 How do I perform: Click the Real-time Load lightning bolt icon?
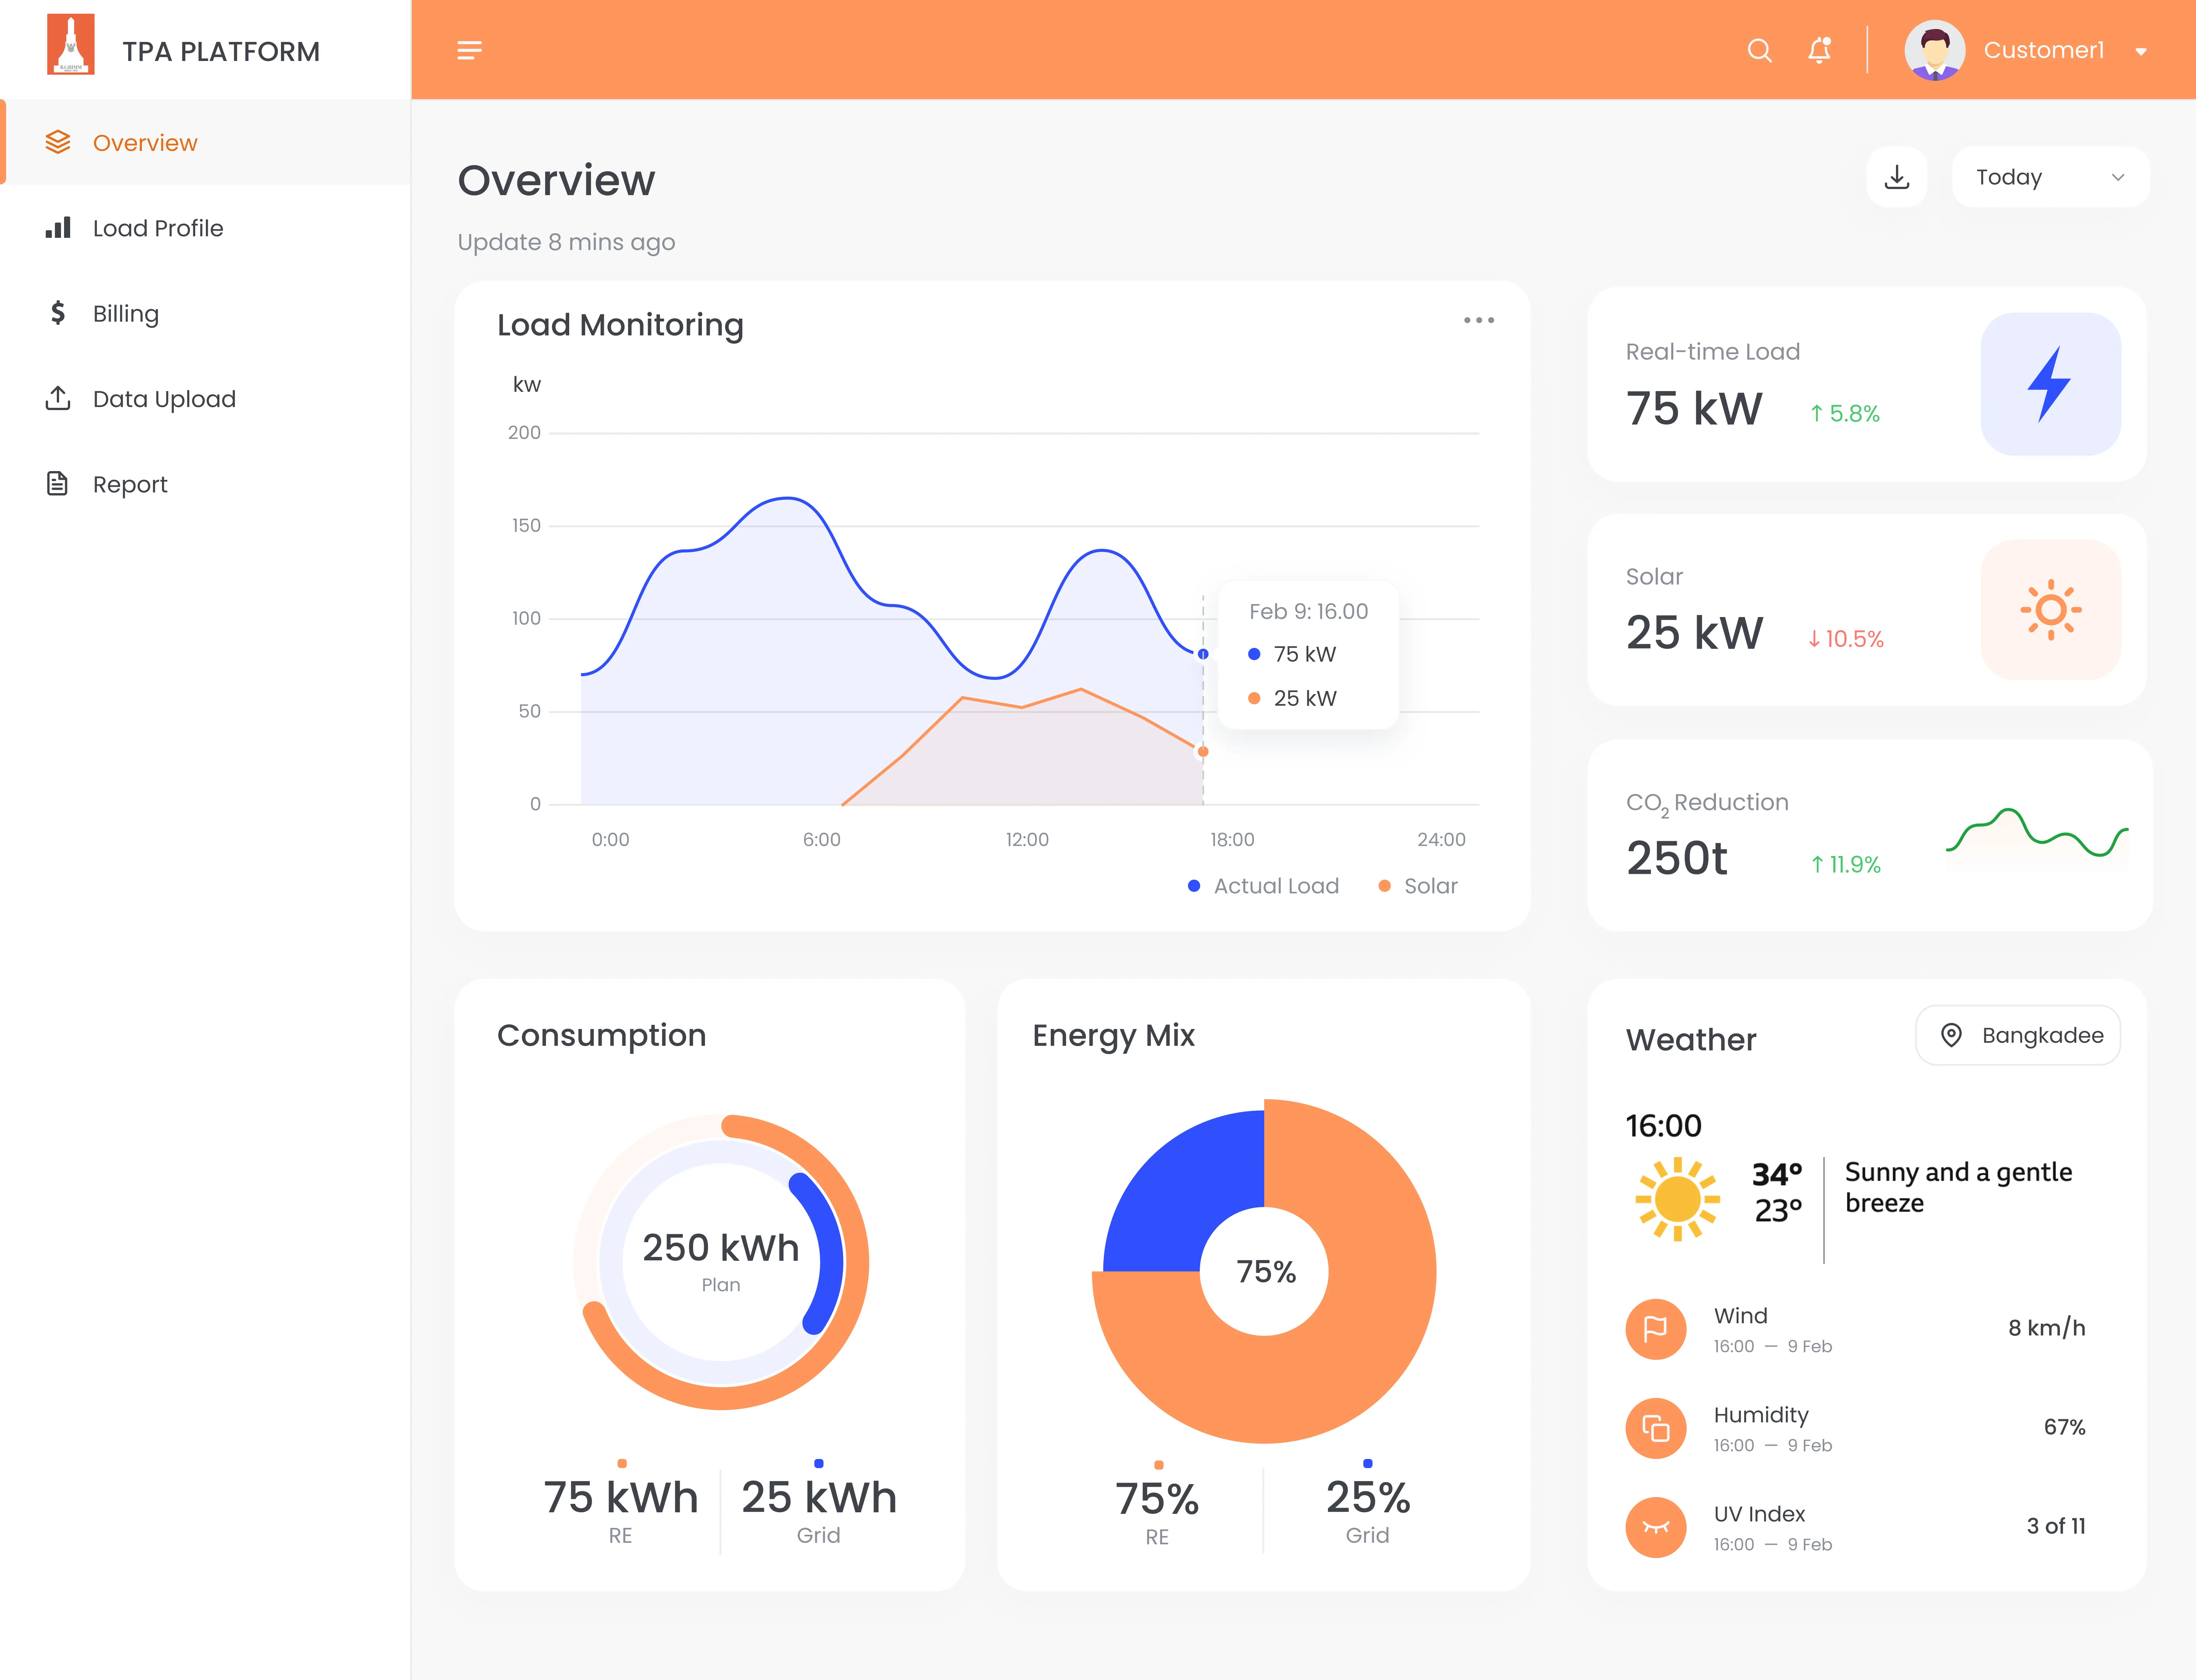click(2050, 384)
